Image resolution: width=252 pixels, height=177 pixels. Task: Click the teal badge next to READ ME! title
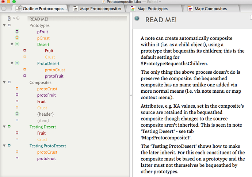tap(137, 19)
